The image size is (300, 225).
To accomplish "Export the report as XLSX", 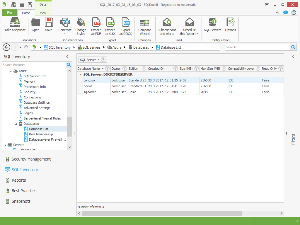I will [x=110, y=26].
